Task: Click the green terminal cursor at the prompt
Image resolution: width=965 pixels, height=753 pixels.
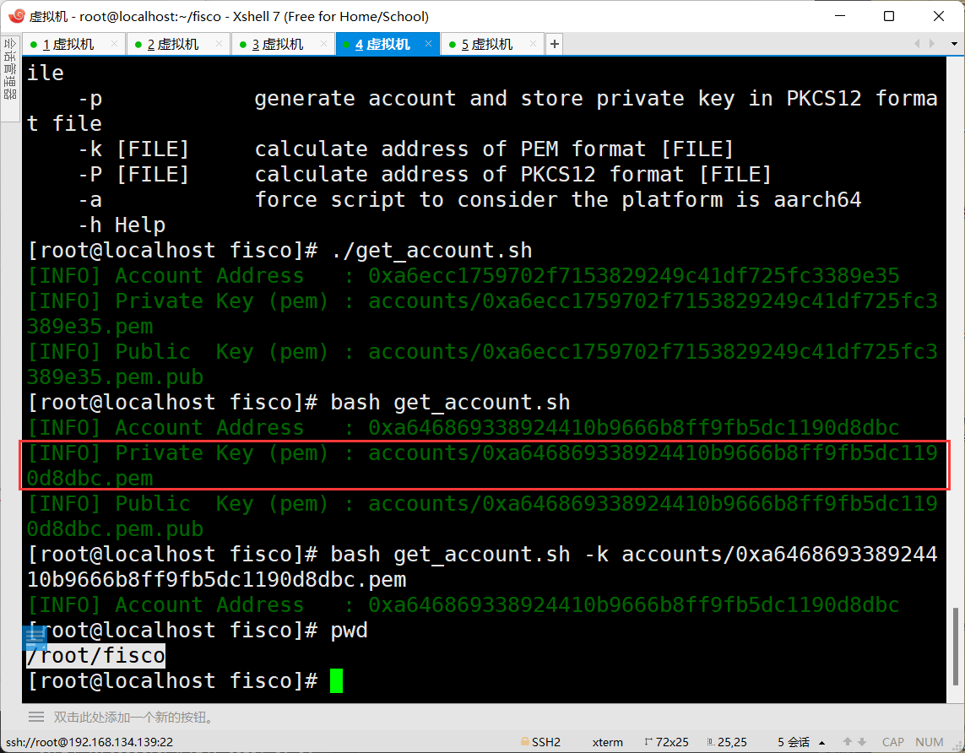Action: (336, 681)
